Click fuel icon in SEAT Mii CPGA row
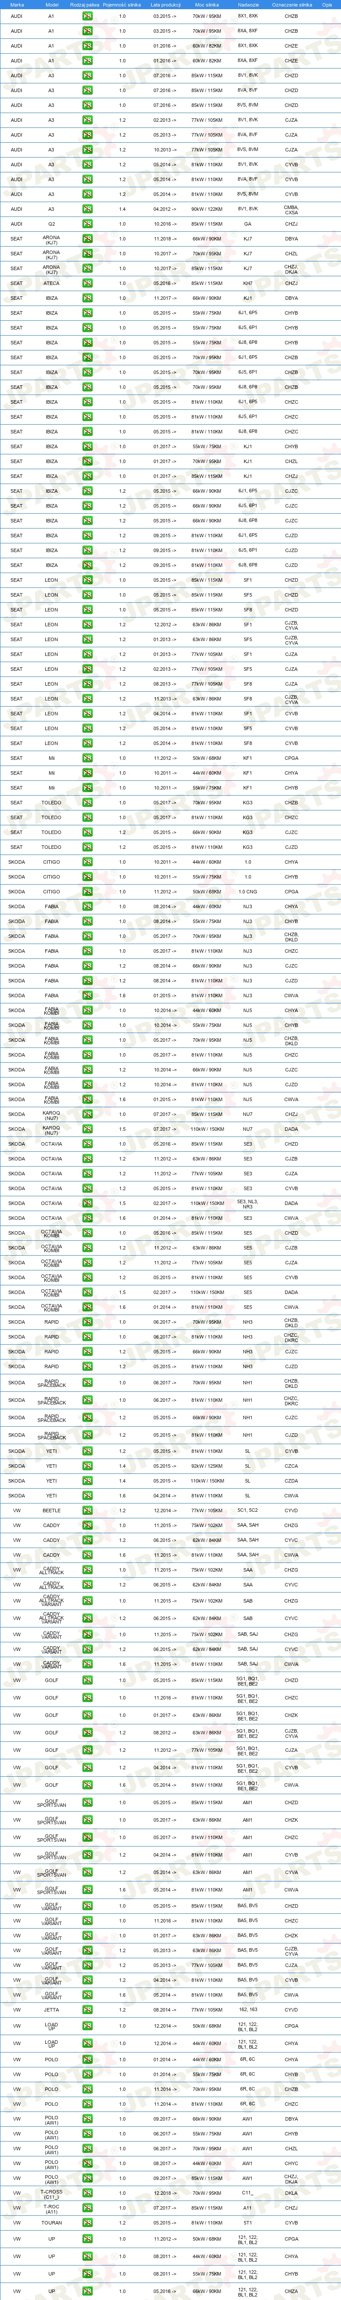 (x=88, y=758)
